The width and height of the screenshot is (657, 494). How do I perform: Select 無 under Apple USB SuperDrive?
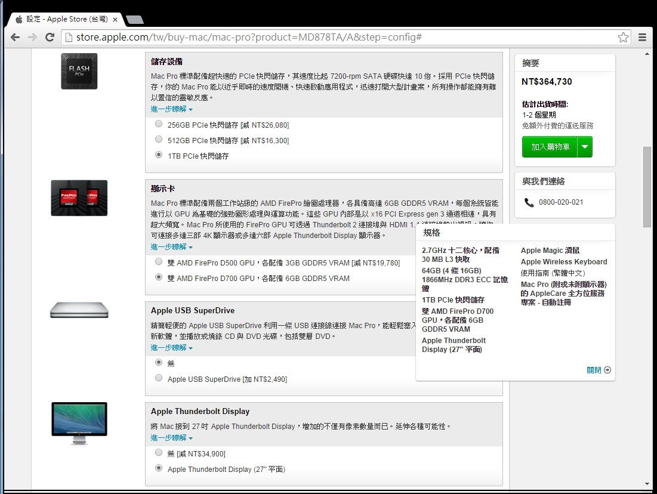[159, 362]
